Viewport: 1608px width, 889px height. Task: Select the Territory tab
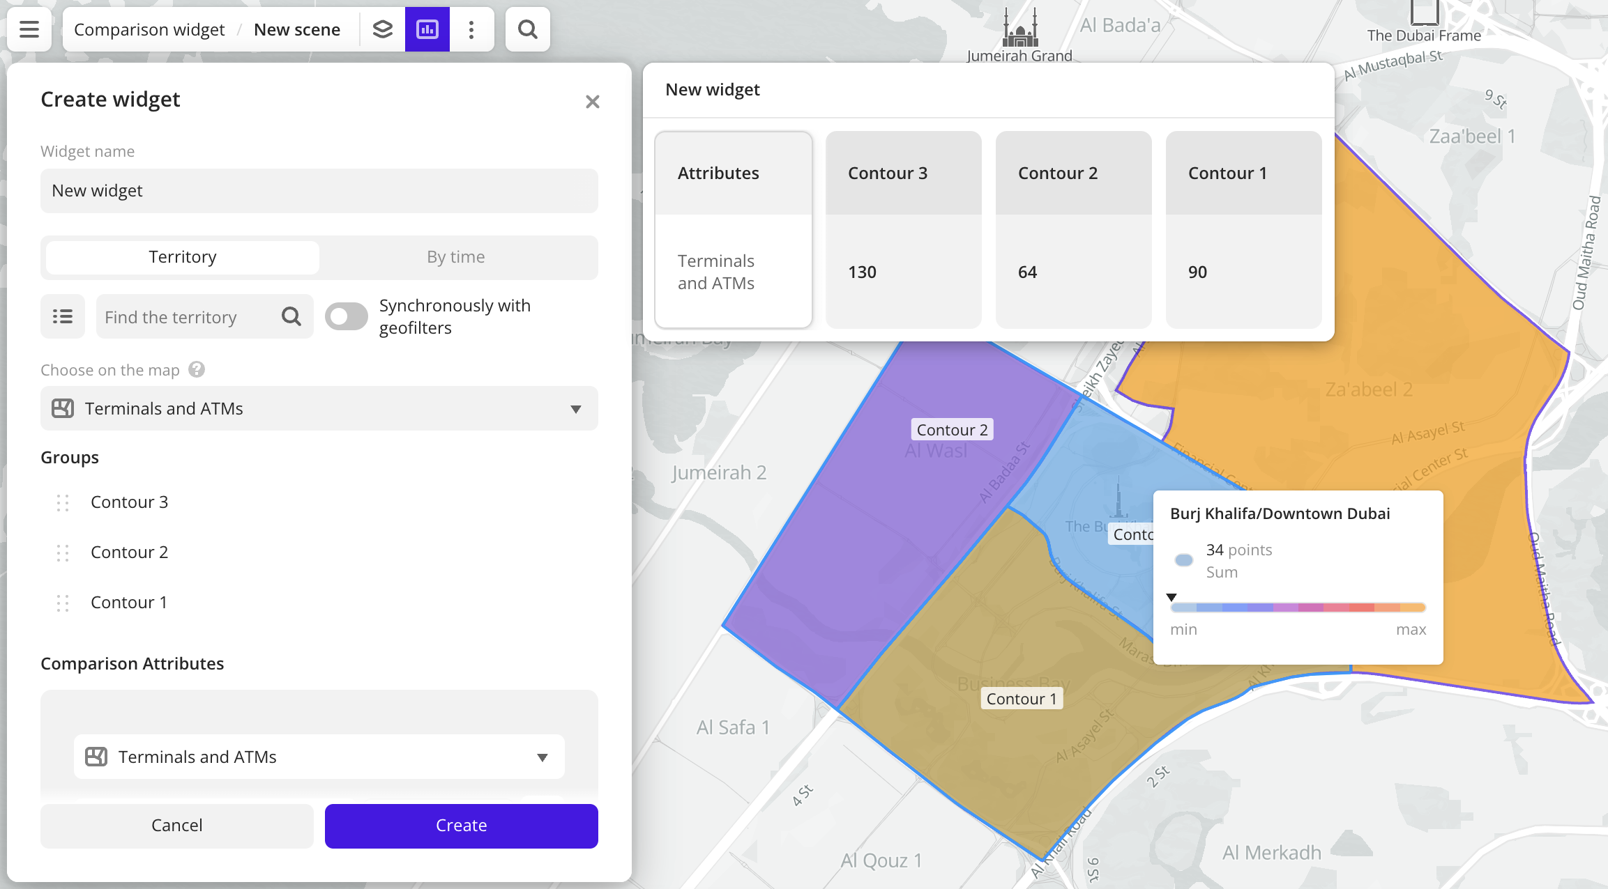coord(181,256)
